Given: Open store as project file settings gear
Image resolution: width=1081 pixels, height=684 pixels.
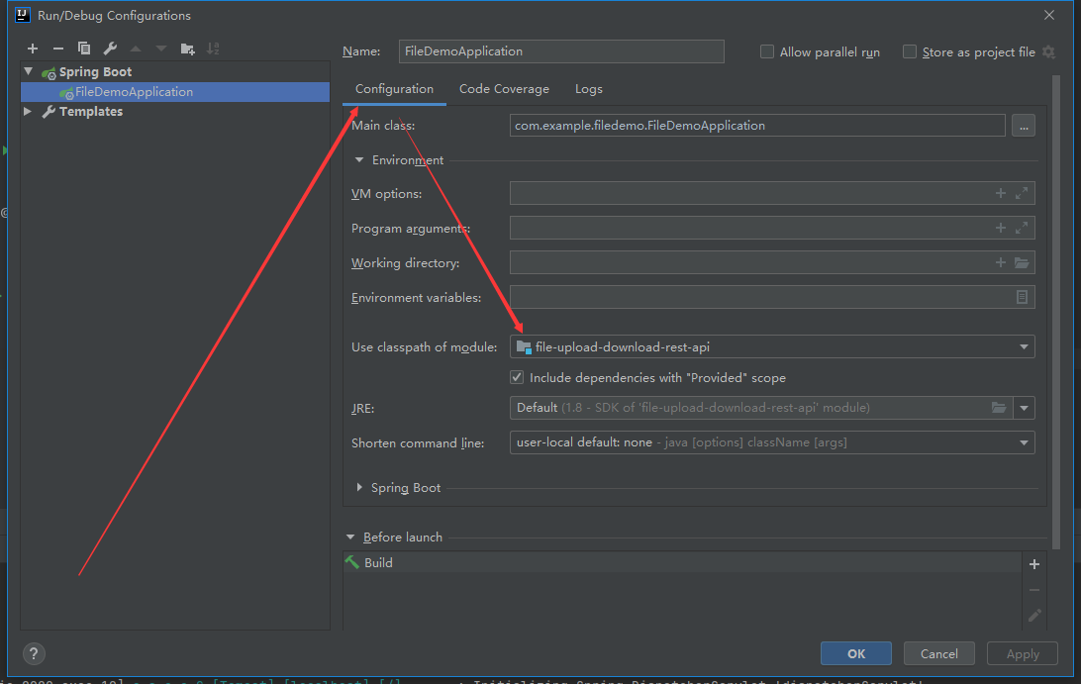Looking at the screenshot, I should click(x=1048, y=51).
